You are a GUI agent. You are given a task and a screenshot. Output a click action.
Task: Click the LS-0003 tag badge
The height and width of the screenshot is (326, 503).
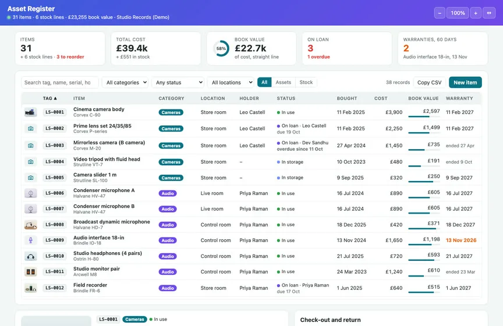click(x=55, y=146)
